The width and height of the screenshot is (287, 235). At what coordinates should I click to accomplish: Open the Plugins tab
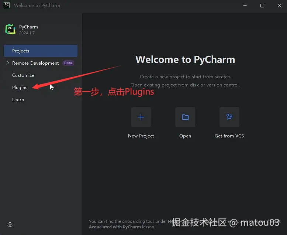point(20,88)
